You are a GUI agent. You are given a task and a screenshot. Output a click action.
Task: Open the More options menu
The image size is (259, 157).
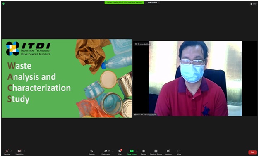[x=179, y=152]
